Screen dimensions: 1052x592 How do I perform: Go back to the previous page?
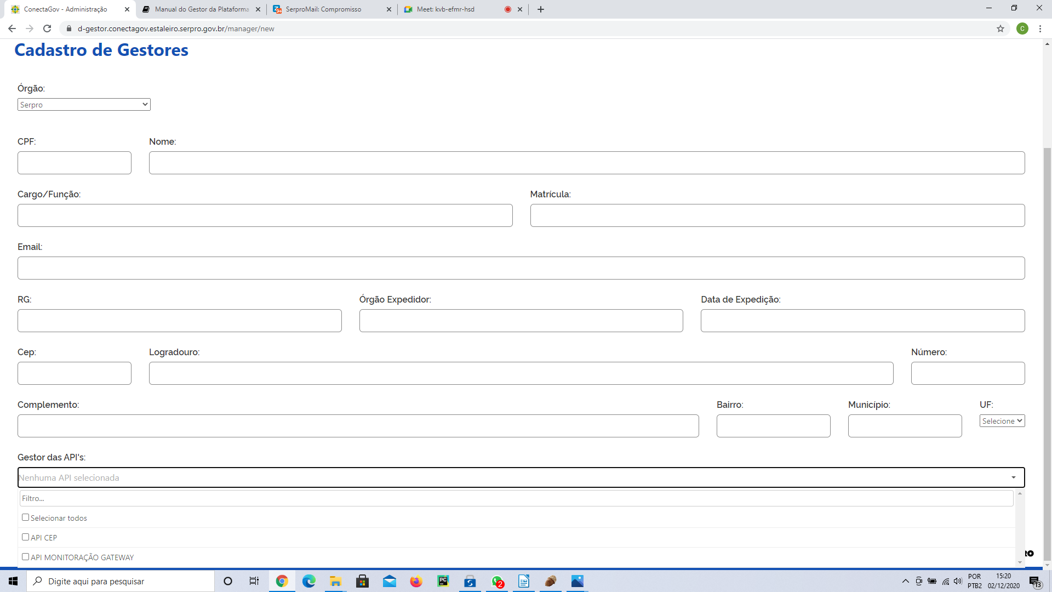(x=12, y=29)
